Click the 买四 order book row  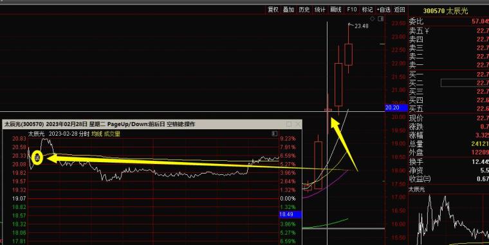click(448, 100)
